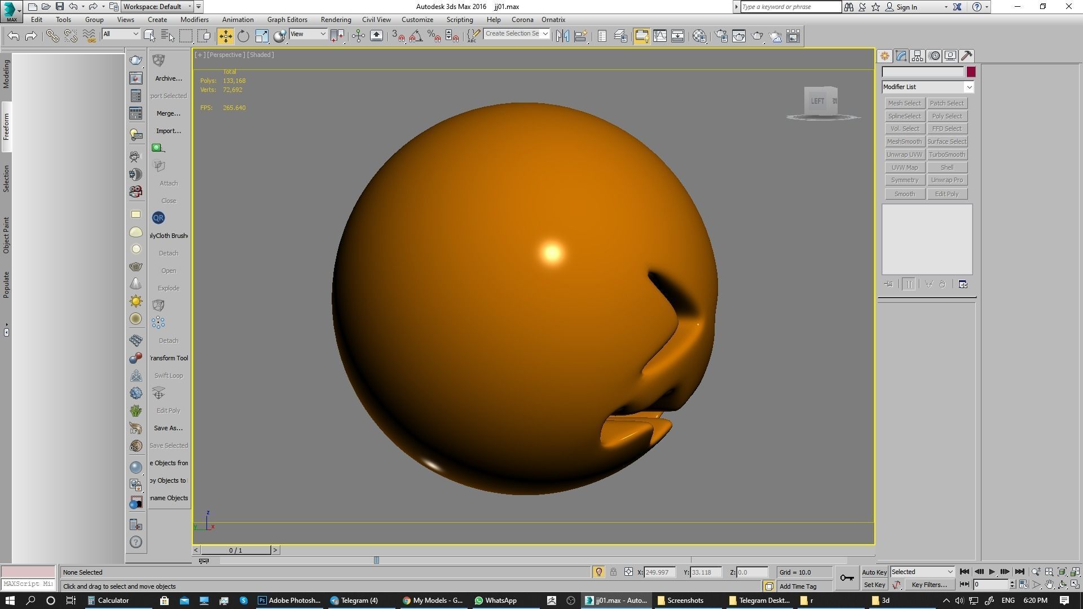Toggle Percent Snap
This screenshot has height=609, width=1083.
click(434, 36)
